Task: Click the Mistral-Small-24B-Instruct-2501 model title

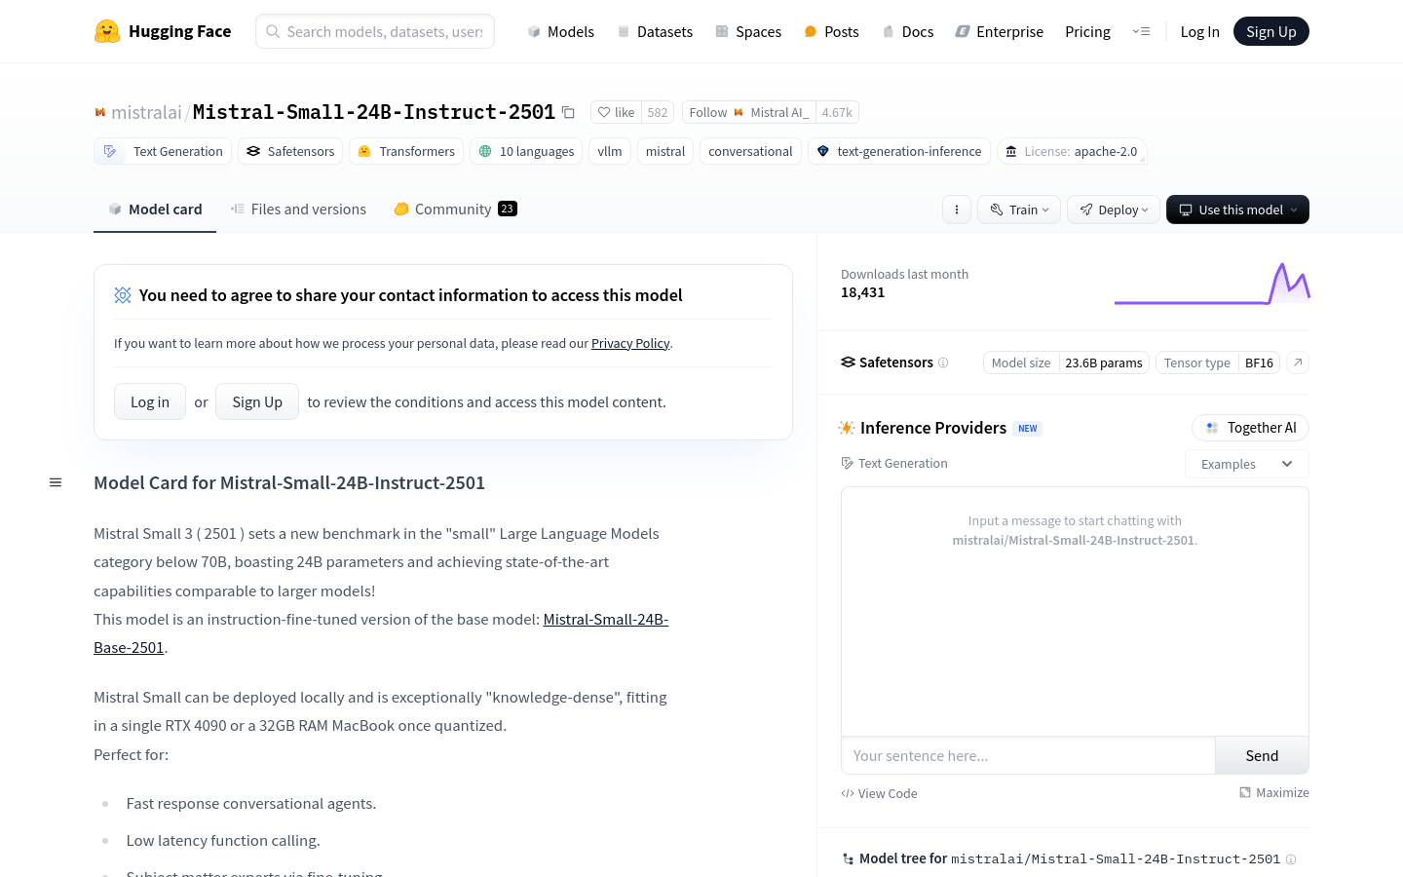Action: point(374,112)
